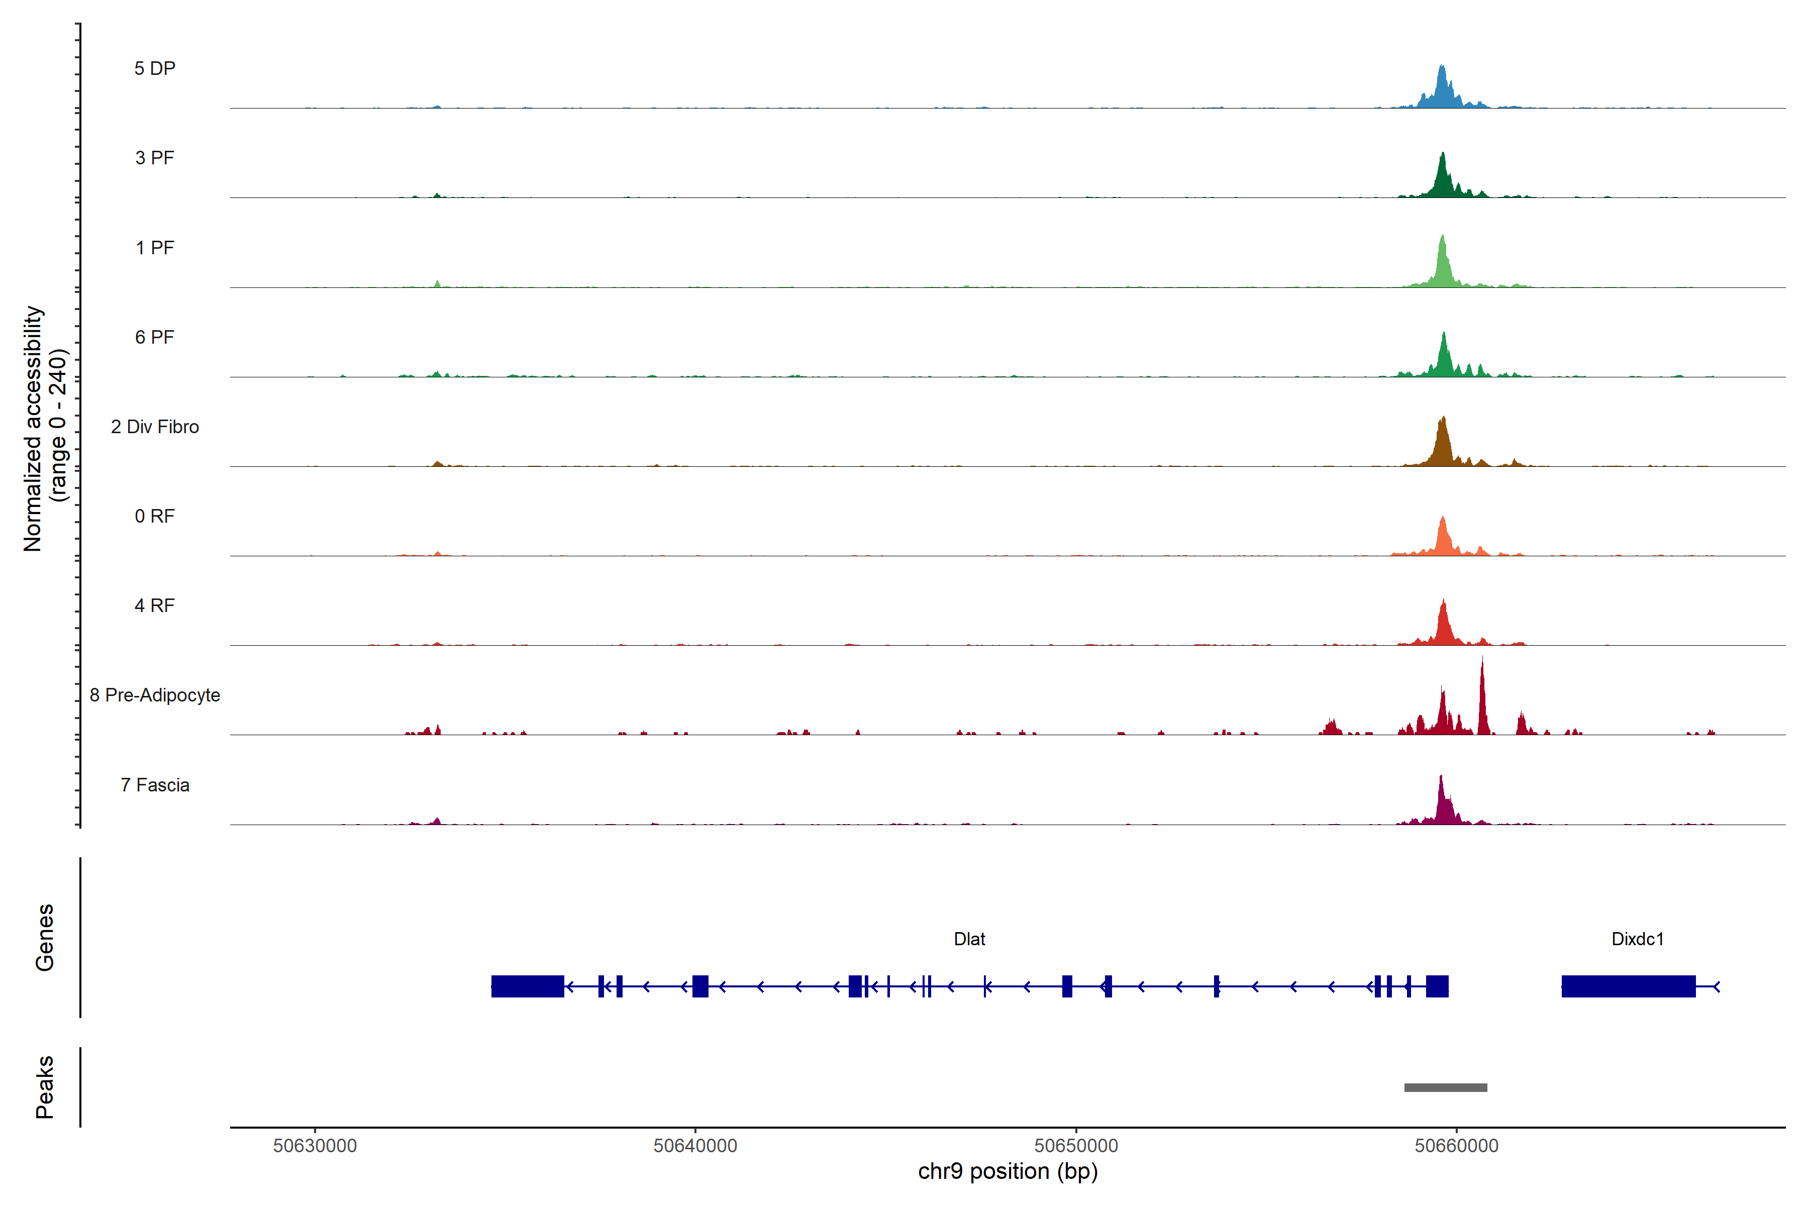The width and height of the screenshot is (1809, 1206).
Task: Click the gray peak bar
Action: 1445,1087
